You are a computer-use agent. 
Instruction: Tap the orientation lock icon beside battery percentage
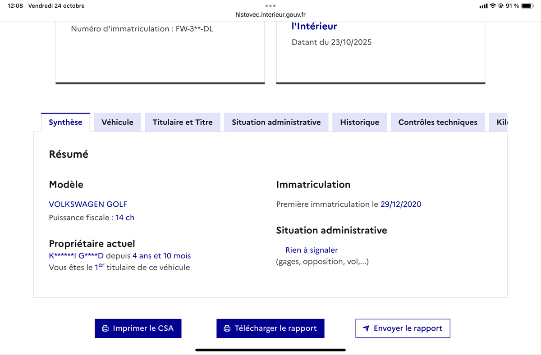click(x=501, y=6)
